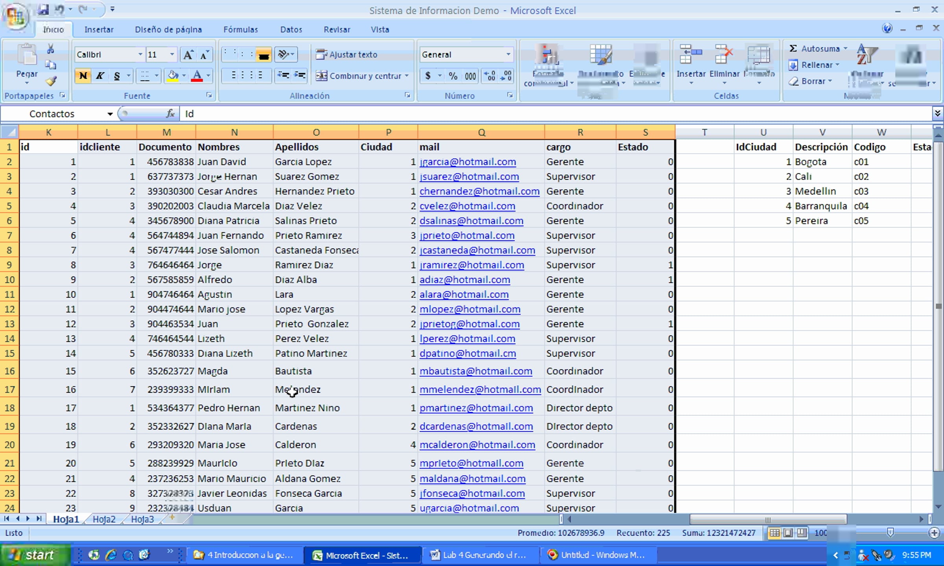Toggle Bold formatting button
Screen dimensions: 944x566
83,76
